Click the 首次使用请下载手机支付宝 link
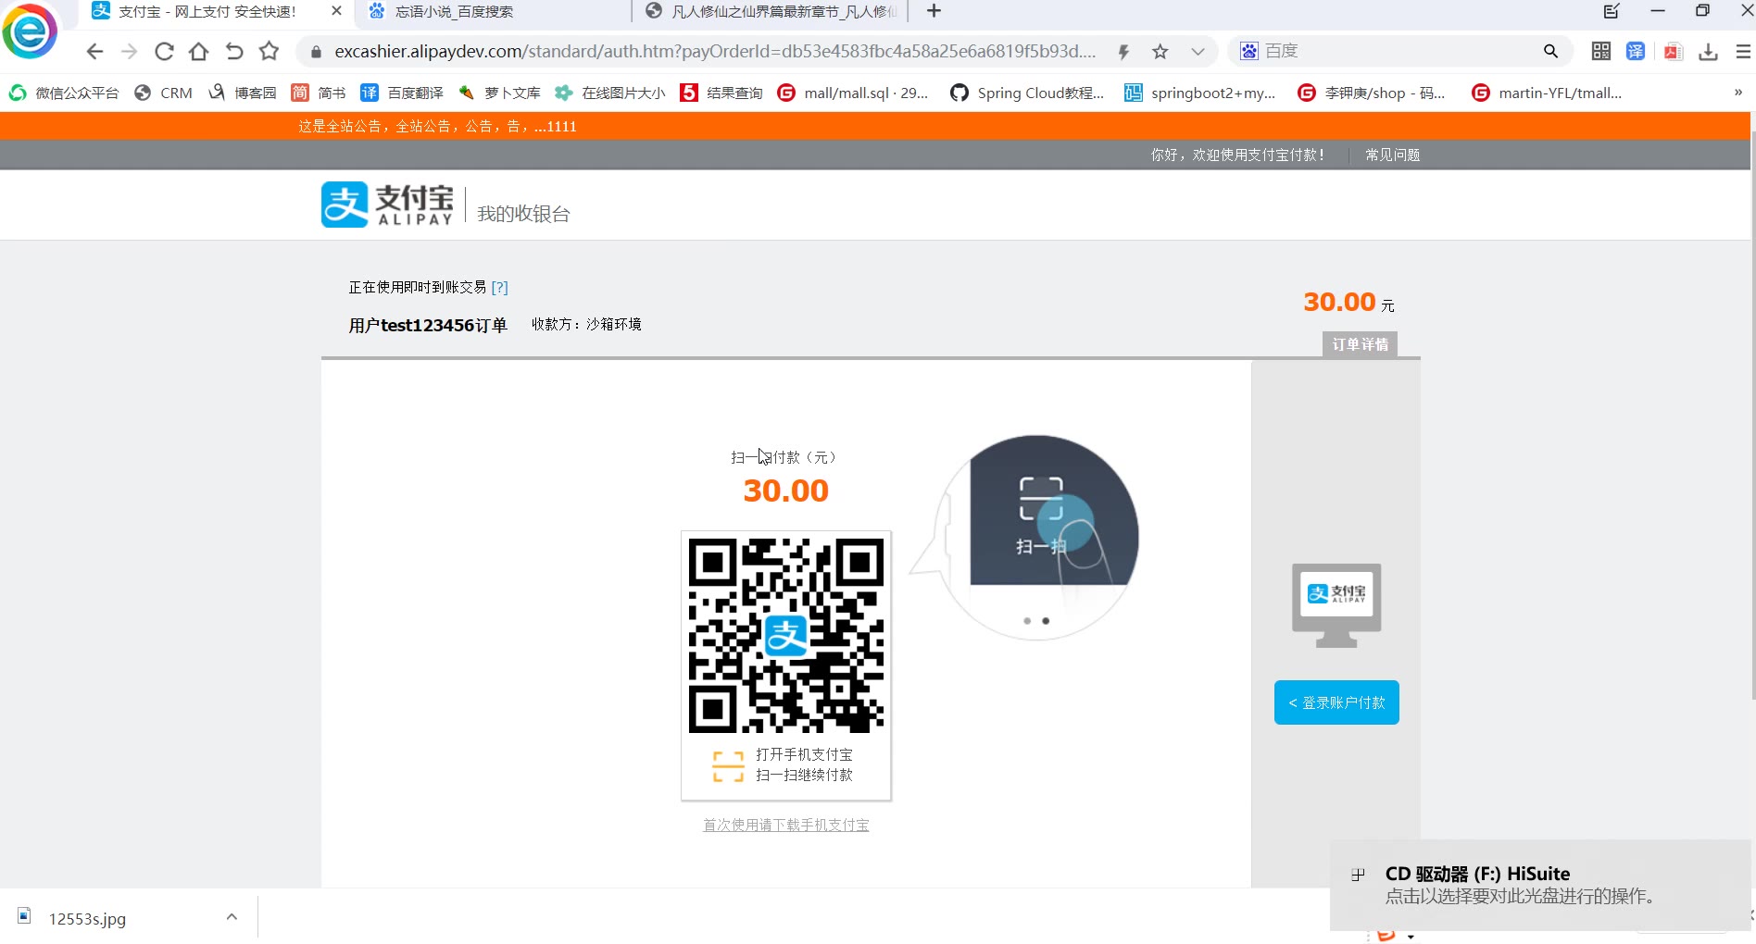Screen dimensions: 1756x944 (786, 825)
